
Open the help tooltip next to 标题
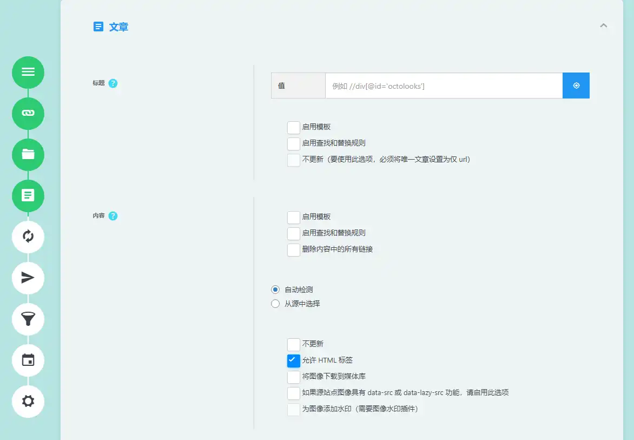113,83
